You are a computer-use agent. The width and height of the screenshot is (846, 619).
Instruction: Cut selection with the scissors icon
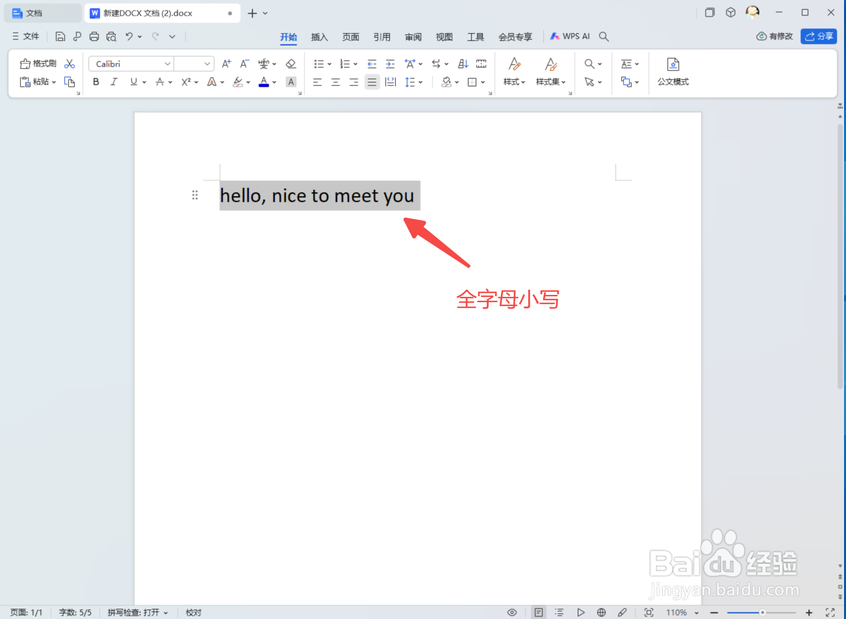[70, 64]
